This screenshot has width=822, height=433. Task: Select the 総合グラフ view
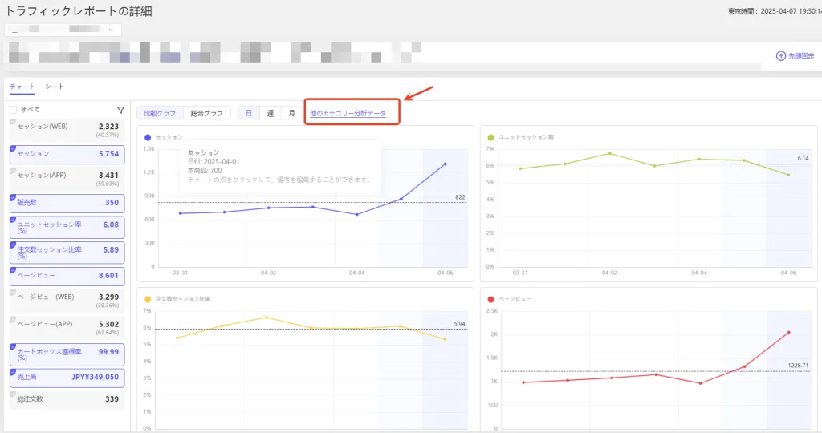(x=206, y=113)
